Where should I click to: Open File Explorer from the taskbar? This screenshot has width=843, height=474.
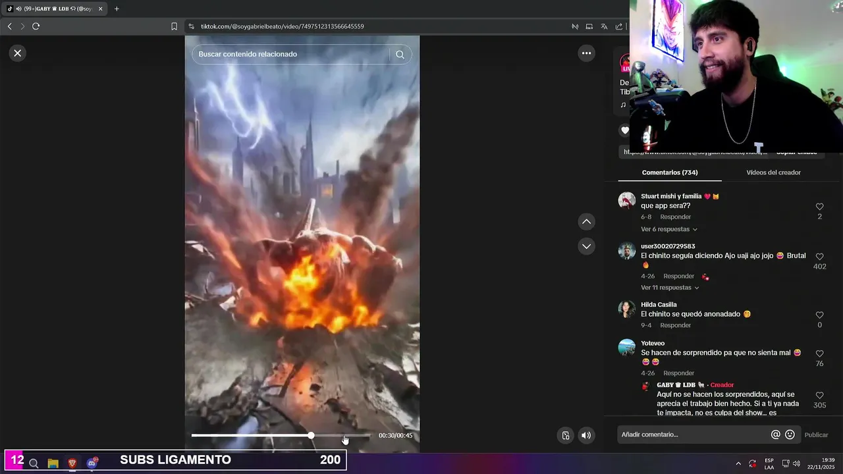pyautogui.click(x=53, y=463)
